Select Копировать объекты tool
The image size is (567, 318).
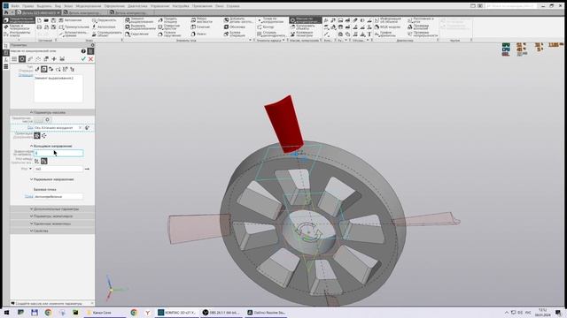tap(303, 27)
